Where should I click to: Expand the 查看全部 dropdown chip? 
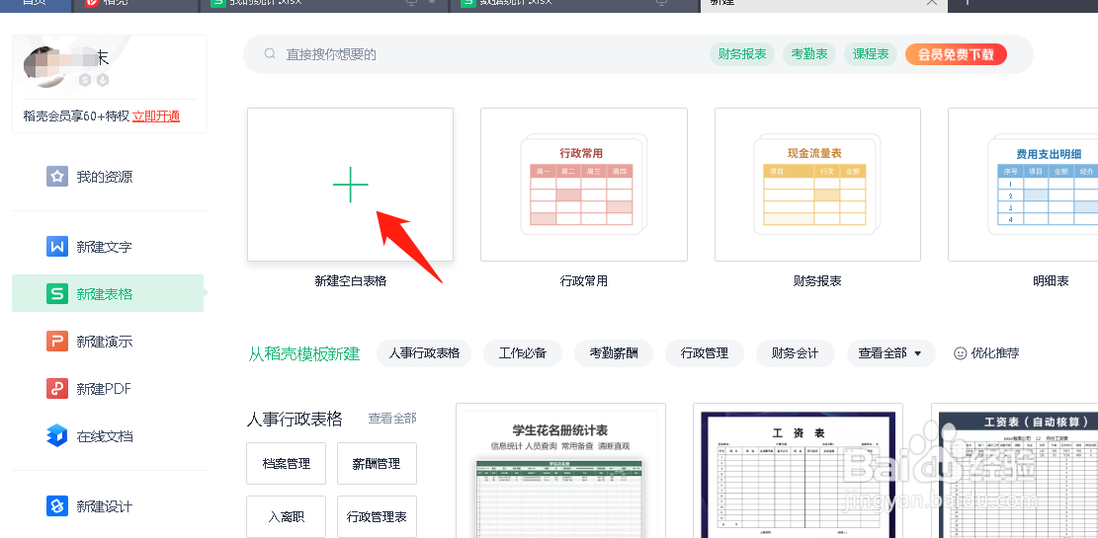[x=890, y=353]
